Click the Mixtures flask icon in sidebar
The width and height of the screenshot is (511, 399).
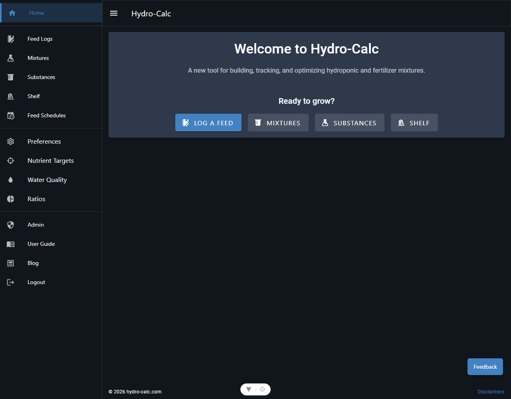(x=11, y=58)
